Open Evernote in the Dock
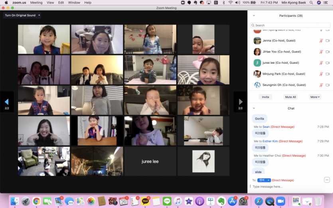The width and height of the screenshot is (333, 208). tap(221, 201)
